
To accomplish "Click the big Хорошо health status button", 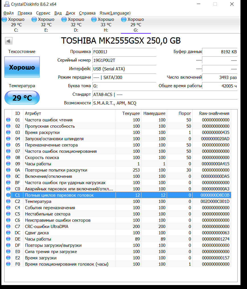I will click(22, 67).
